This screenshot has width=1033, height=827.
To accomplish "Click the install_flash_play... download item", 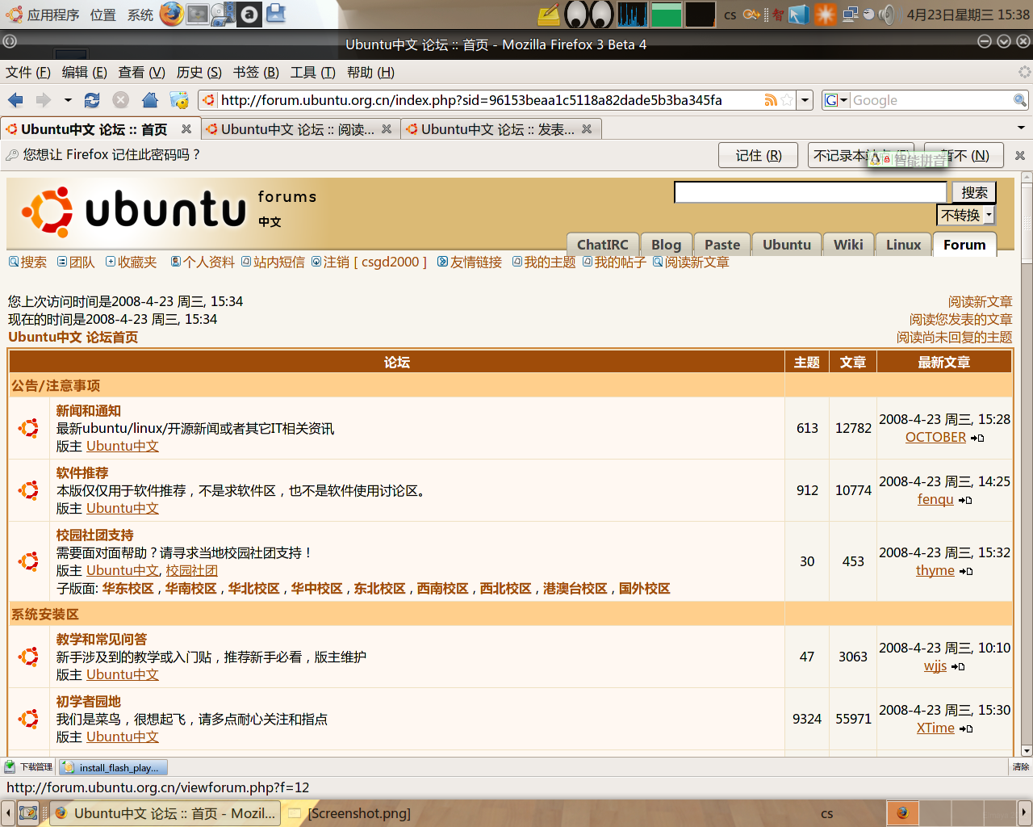I will pyautogui.click(x=114, y=767).
